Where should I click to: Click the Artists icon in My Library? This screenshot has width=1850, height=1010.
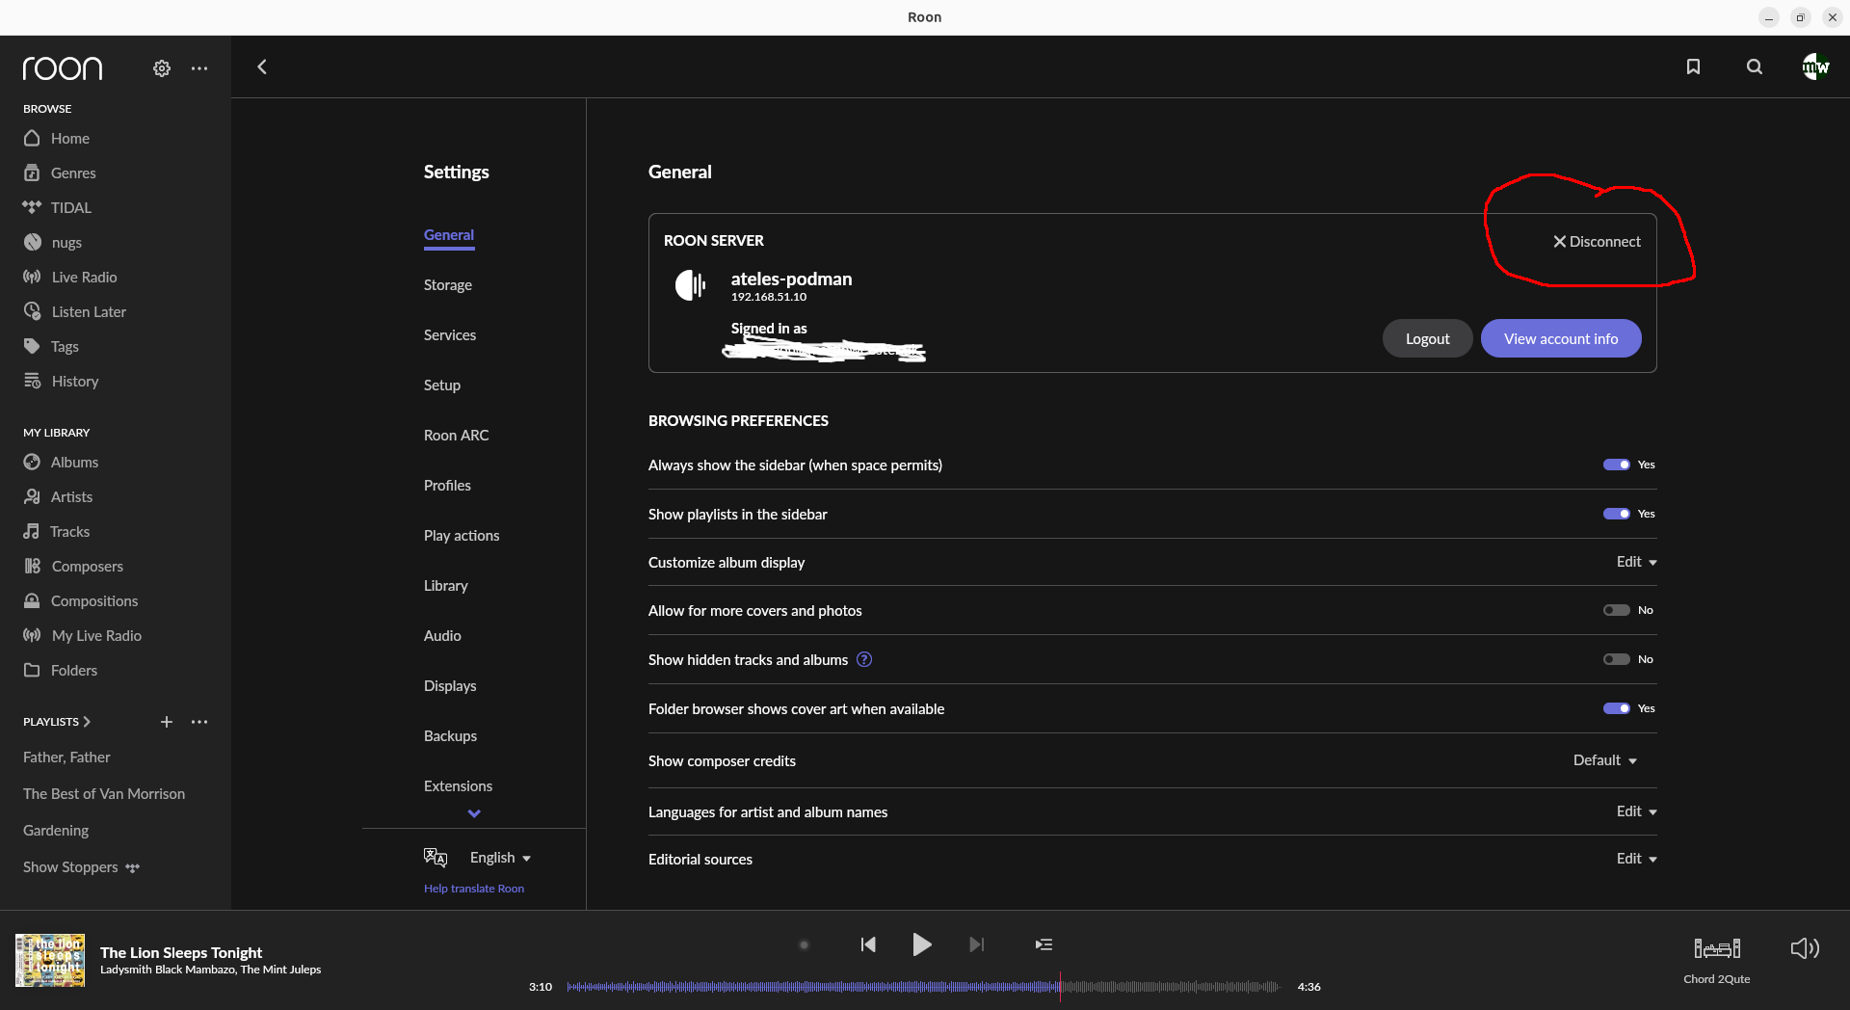32,496
